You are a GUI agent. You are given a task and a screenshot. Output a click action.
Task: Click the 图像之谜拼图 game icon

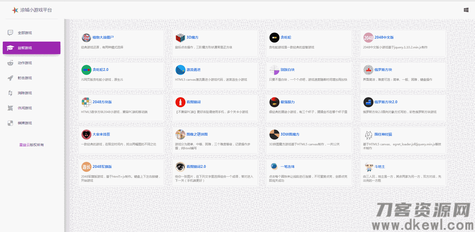click(180, 135)
